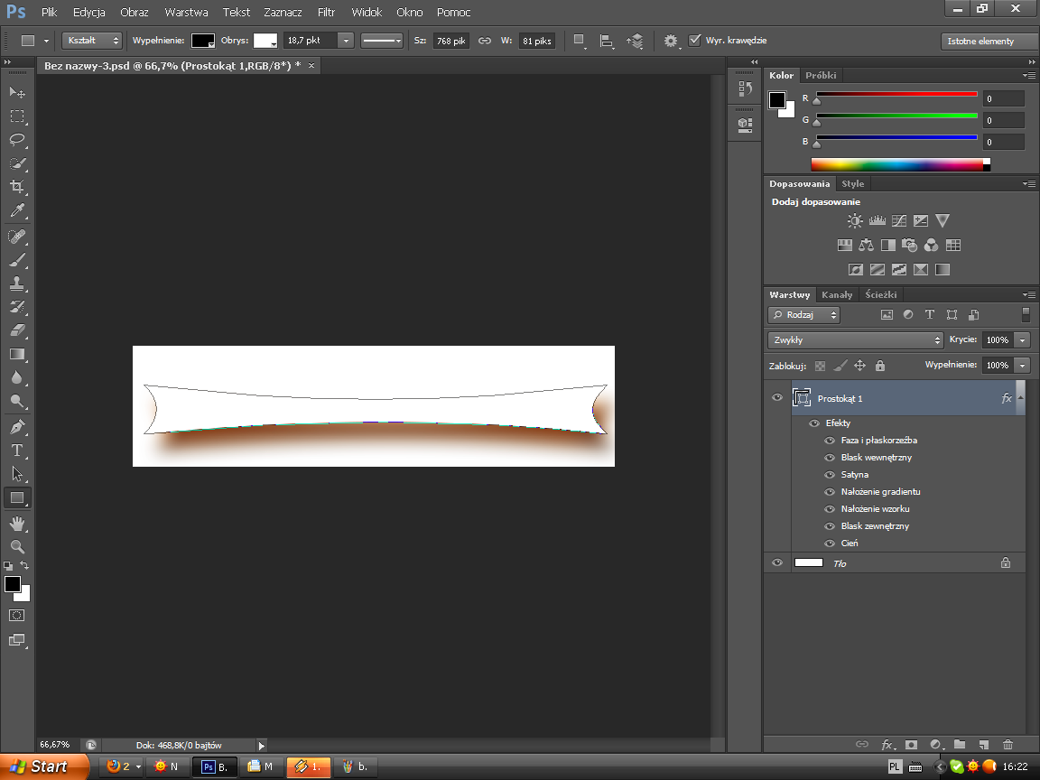Select the Rectangle shape tool
This screenshot has height=780, width=1040.
pos(17,497)
